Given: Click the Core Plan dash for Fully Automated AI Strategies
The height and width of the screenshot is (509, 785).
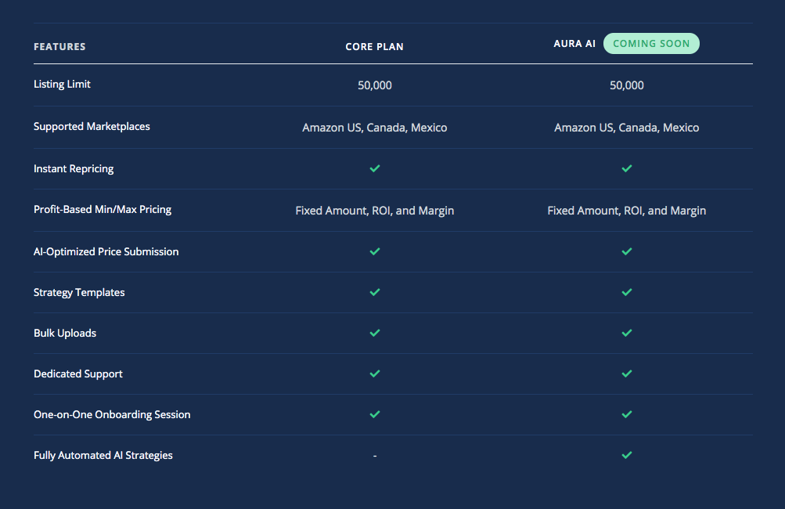Looking at the screenshot, I should pos(374,456).
